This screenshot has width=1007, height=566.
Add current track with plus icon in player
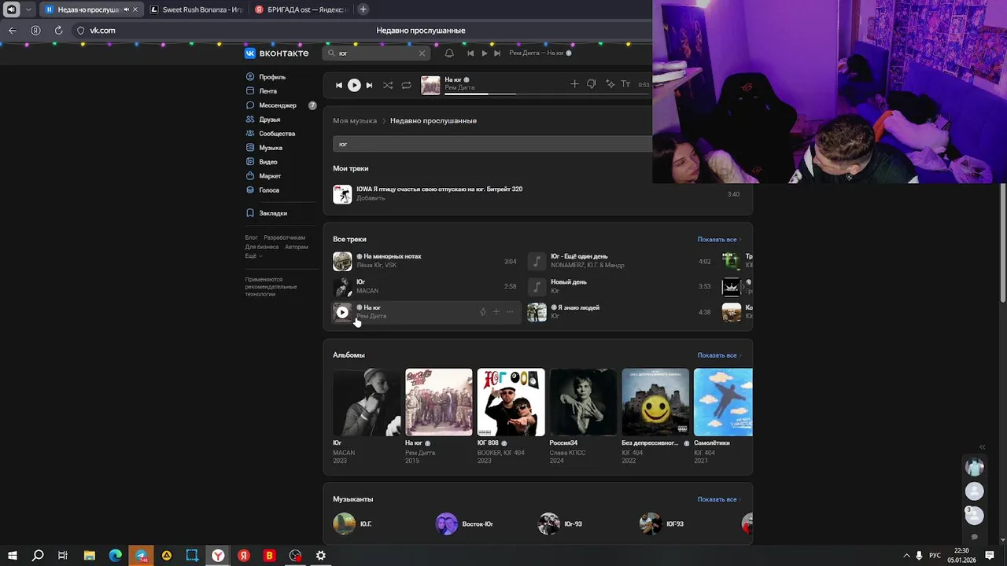(x=574, y=84)
